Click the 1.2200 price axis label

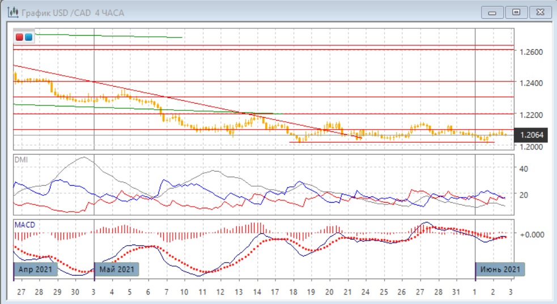(531, 115)
